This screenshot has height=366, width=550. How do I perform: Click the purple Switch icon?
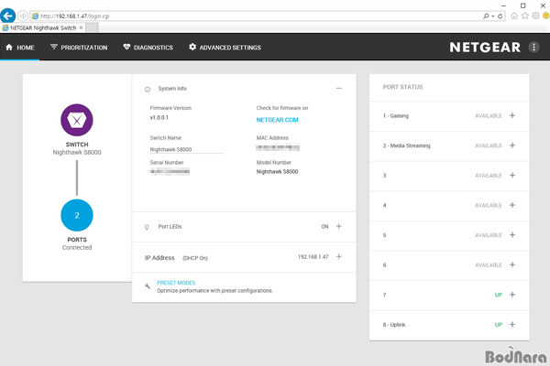(77, 120)
